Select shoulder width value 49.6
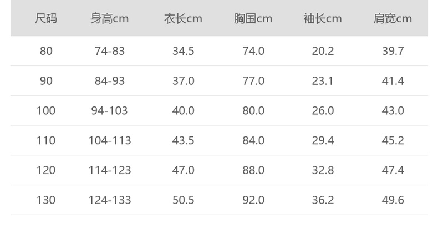Viewport: 438px width, 239px height. pyautogui.click(x=393, y=200)
